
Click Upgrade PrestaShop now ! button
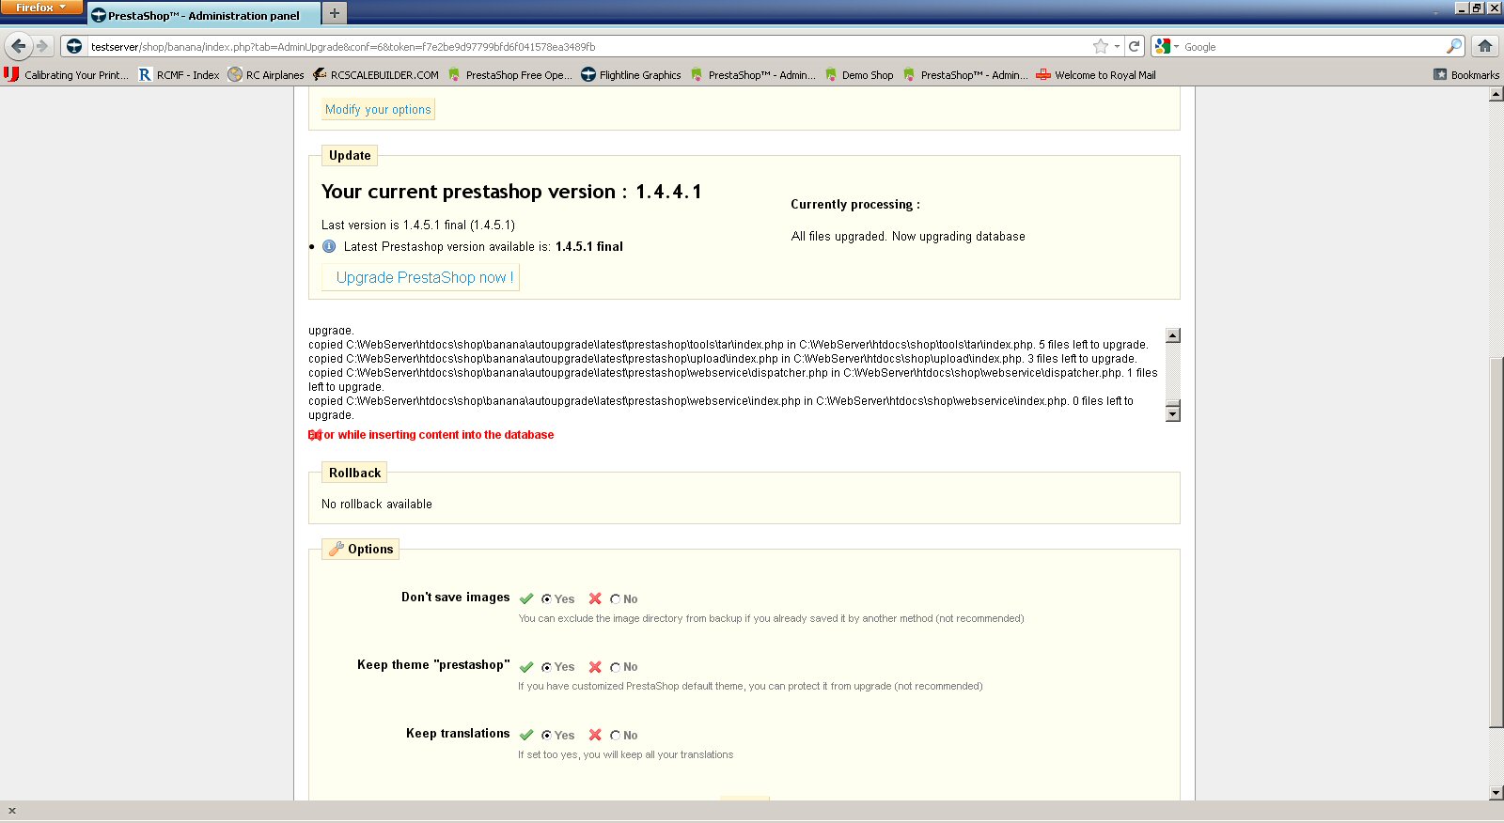[x=420, y=277]
